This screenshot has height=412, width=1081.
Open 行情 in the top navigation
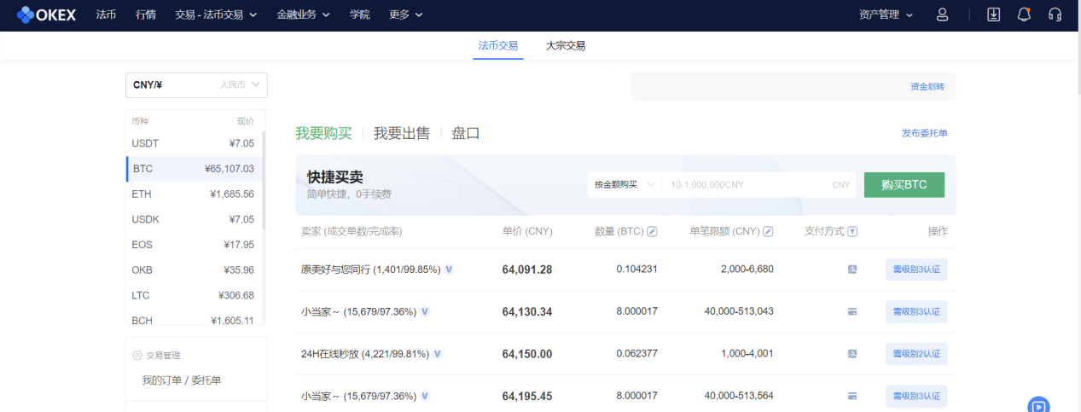click(x=146, y=15)
